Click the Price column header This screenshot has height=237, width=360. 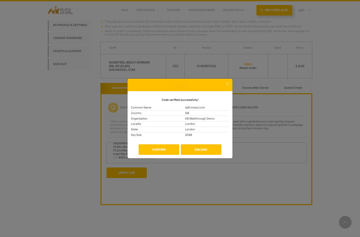[x=300, y=48]
